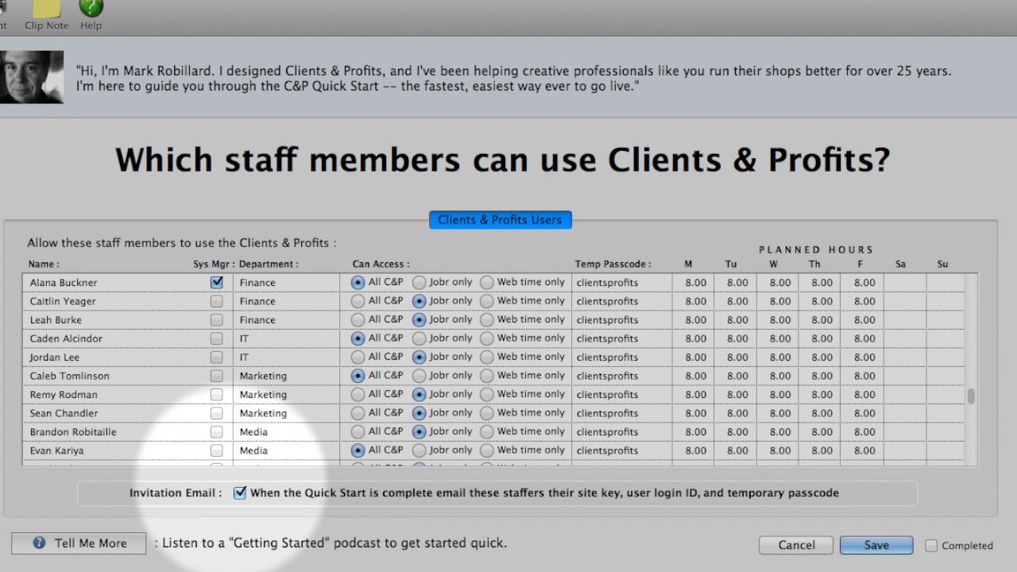Check Sys Mgr for Caleb Tomlinson
1017x572 pixels.
tap(217, 376)
